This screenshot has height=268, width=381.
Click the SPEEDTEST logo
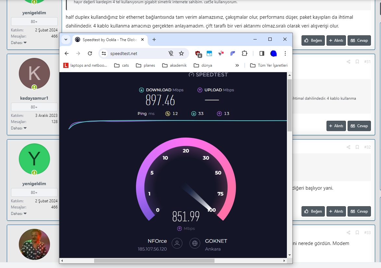click(x=208, y=75)
